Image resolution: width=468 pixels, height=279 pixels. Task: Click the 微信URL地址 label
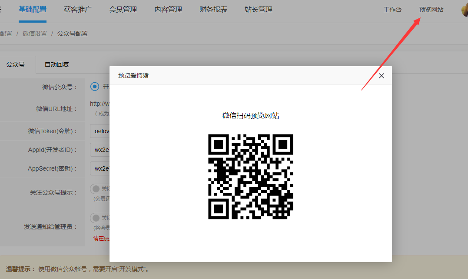(x=56, y=109)
